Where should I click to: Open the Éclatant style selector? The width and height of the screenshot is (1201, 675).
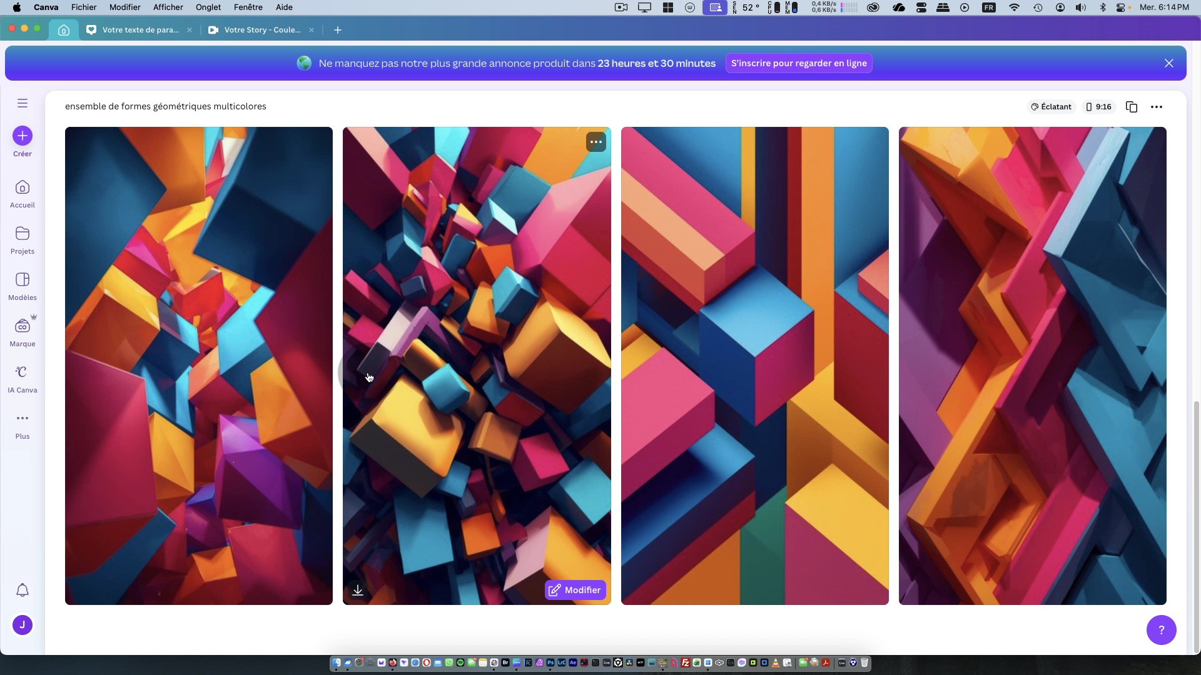pos(1051,107)
